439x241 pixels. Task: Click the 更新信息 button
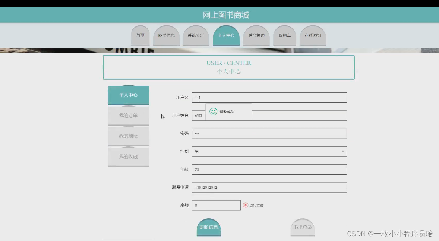click(209, 227)
